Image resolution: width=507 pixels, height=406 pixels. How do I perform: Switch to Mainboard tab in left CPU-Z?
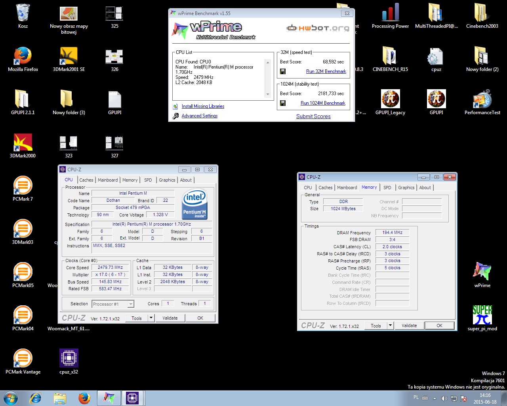(x=108, y=180)
